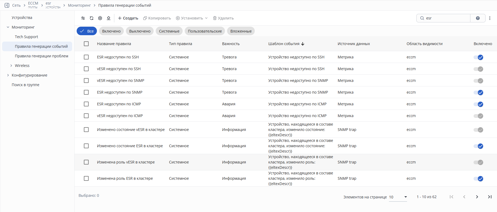The height and width of the screenshot is (212, 497).
Task: Open the three-dot more options menu
Action: pyautogui.click(x=490, y=18)
